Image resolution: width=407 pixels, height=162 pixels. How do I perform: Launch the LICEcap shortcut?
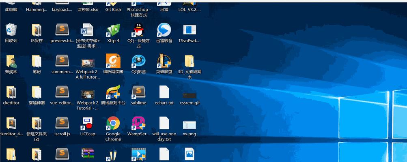pyautogui.click(x=87, y=124)
